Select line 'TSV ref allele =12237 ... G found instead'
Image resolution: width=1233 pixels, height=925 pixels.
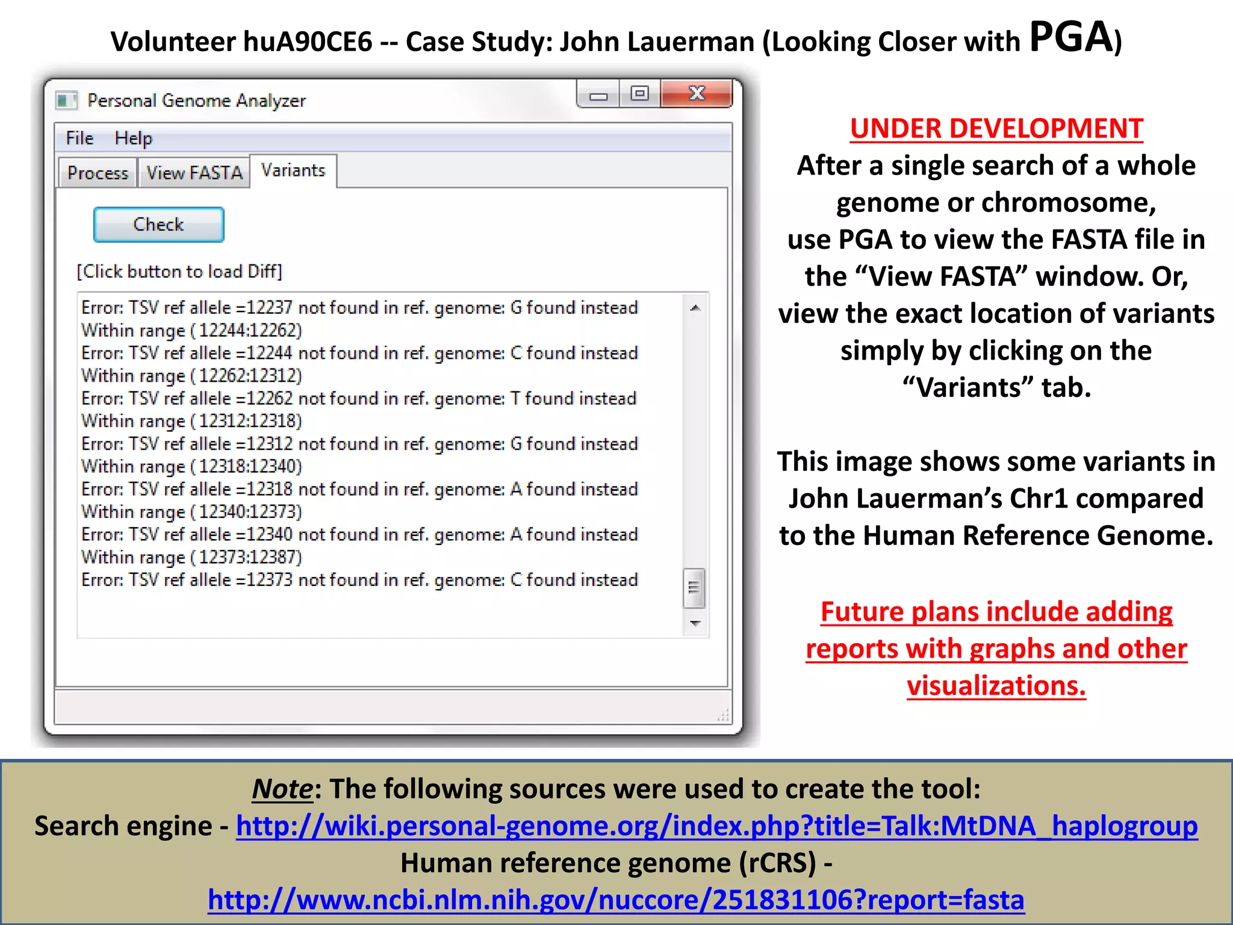(359, 308)
